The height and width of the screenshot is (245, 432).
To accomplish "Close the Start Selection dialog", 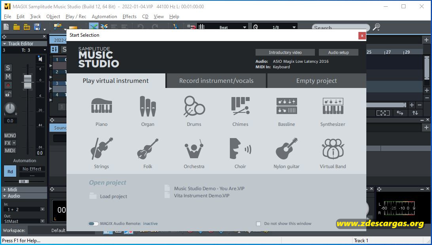I will [x=362, y=36].
